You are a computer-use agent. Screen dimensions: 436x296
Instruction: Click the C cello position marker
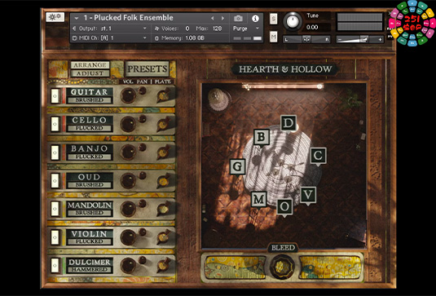318,156
